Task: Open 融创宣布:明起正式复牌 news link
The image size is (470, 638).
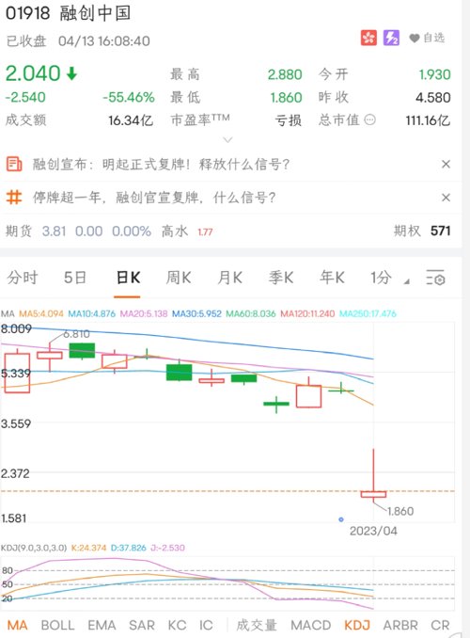Action: [x=161, y=164]
